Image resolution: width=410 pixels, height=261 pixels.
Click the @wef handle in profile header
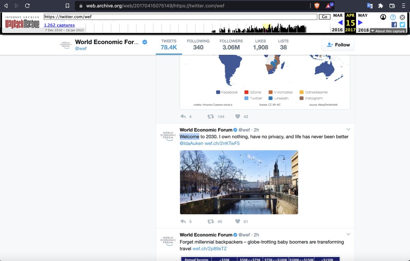(81, 49)
